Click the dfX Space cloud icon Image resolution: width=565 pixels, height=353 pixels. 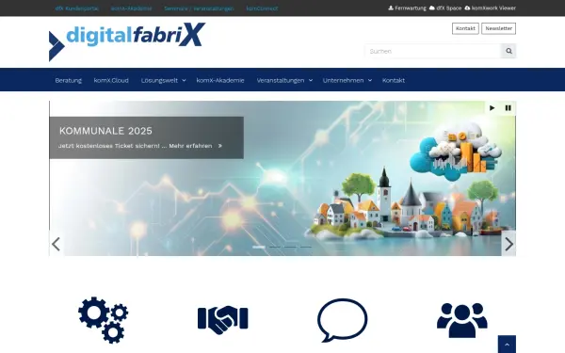tap(432, 8)
